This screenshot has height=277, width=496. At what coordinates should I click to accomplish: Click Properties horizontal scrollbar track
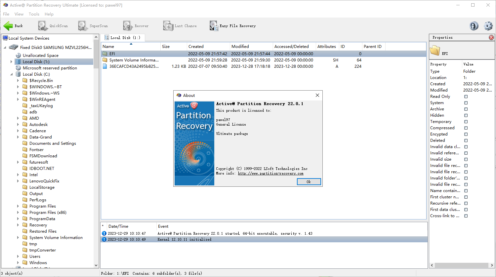coord(461,265)
